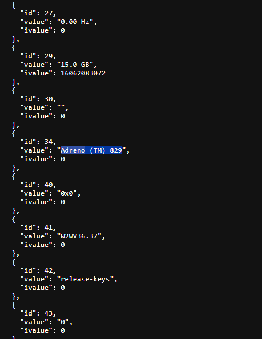Click the opening brace above id 40
Screen dimensions: 262x339
(x=14, y=177)
